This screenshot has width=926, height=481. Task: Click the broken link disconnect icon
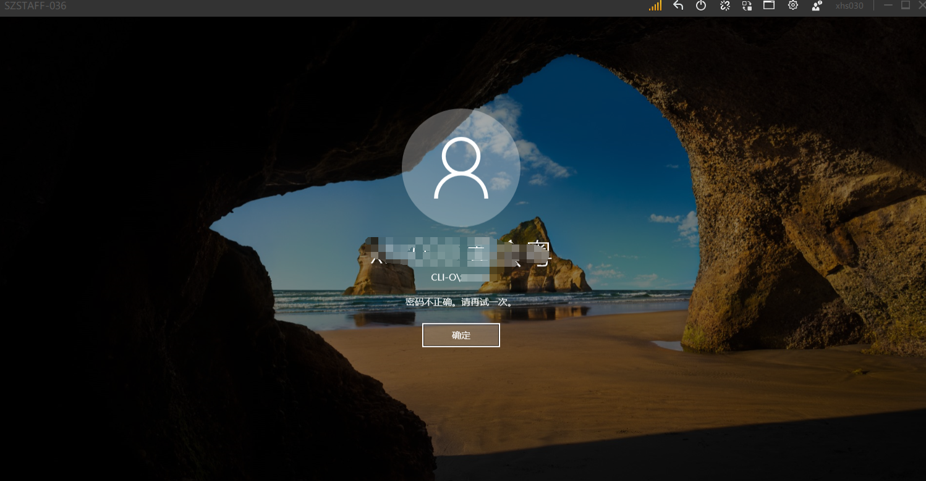coord(725,6)
